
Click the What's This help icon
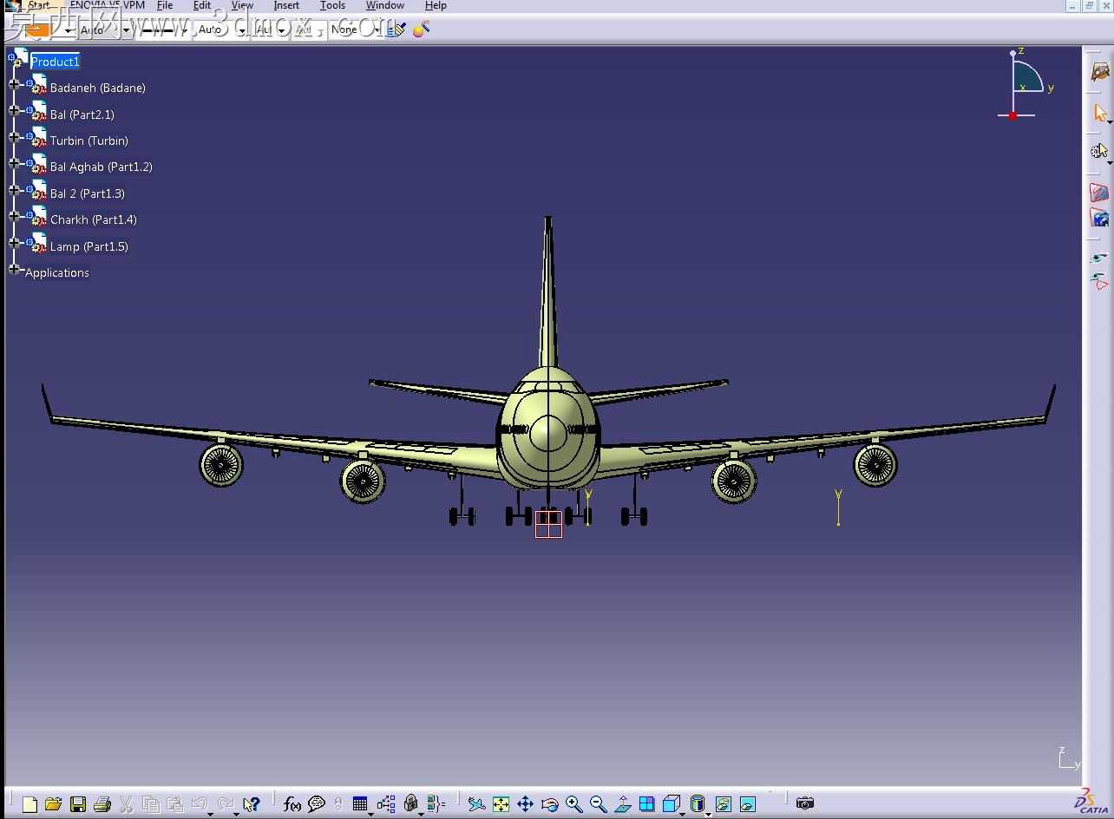point(252,804)
